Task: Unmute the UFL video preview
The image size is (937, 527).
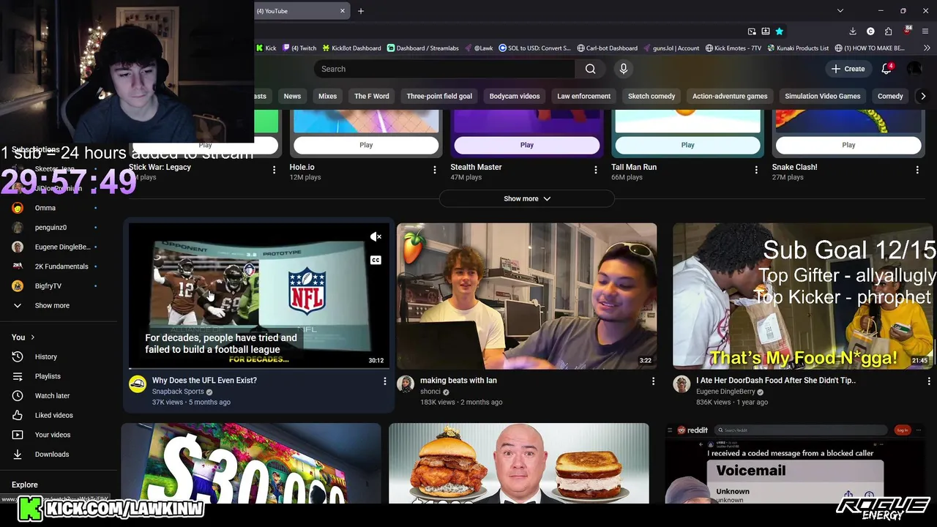Action: tap(376, 236)
